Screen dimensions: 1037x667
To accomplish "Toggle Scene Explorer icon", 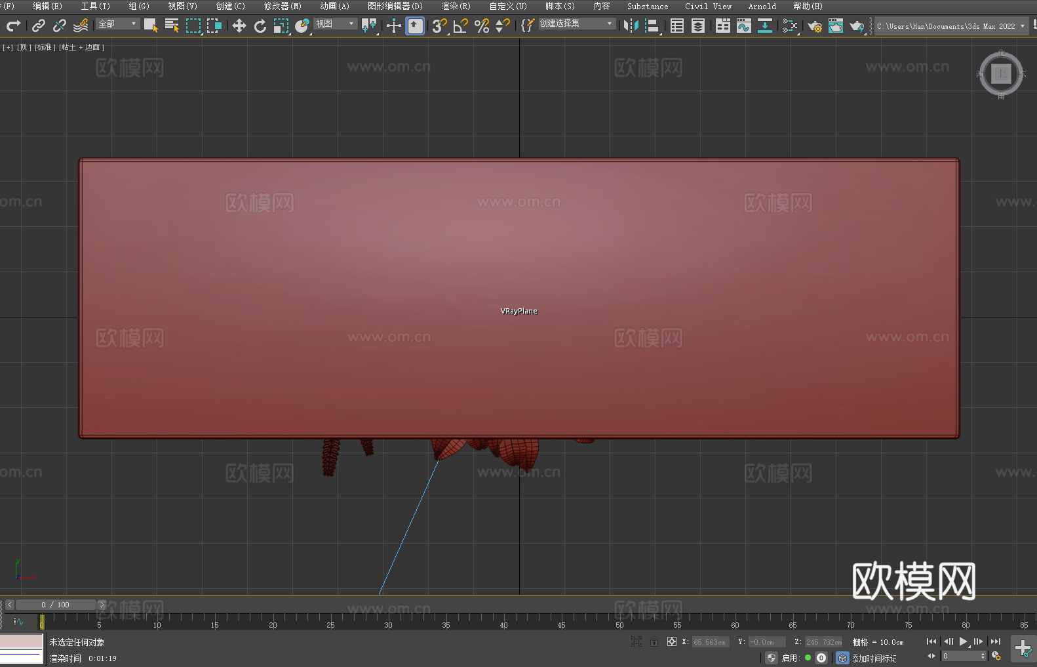I will tap(677, 26).
